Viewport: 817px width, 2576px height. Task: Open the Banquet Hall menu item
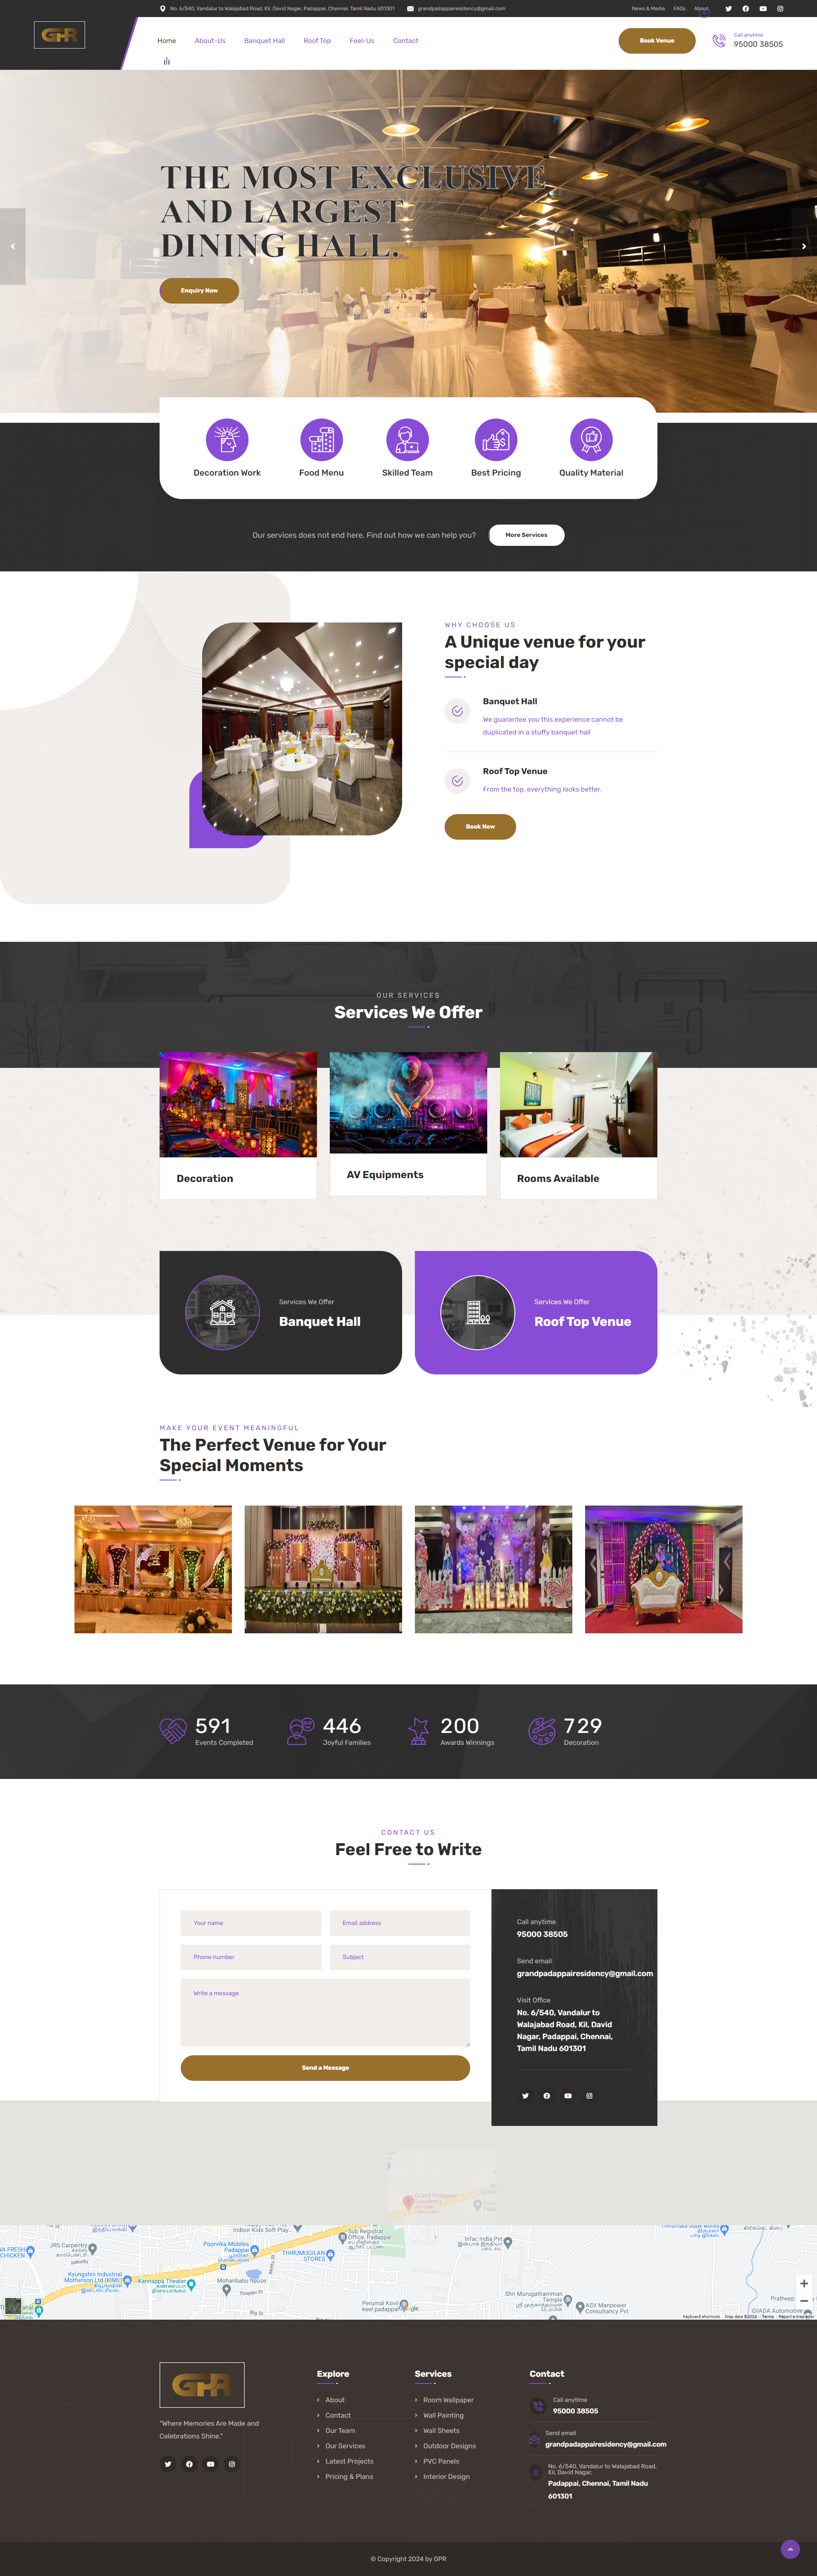pos(265,41)
